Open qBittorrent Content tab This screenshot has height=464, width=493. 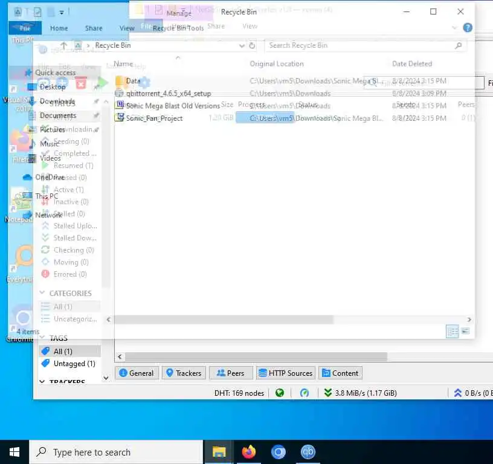pos(340,373)
